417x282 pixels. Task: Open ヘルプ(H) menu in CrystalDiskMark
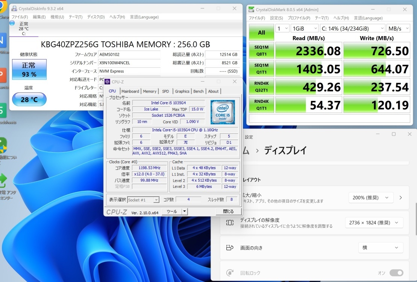341,18
